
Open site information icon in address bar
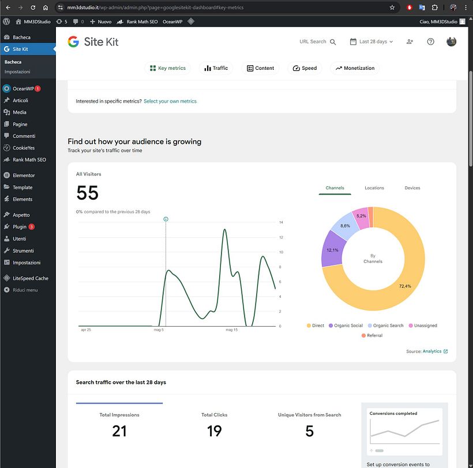(61, 8)
